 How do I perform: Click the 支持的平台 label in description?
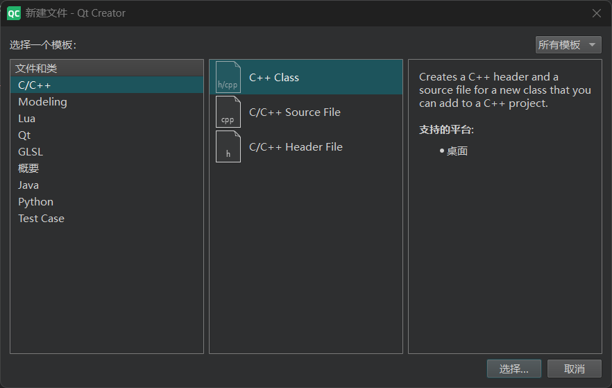pyautogui.click(x=447, y=130)
